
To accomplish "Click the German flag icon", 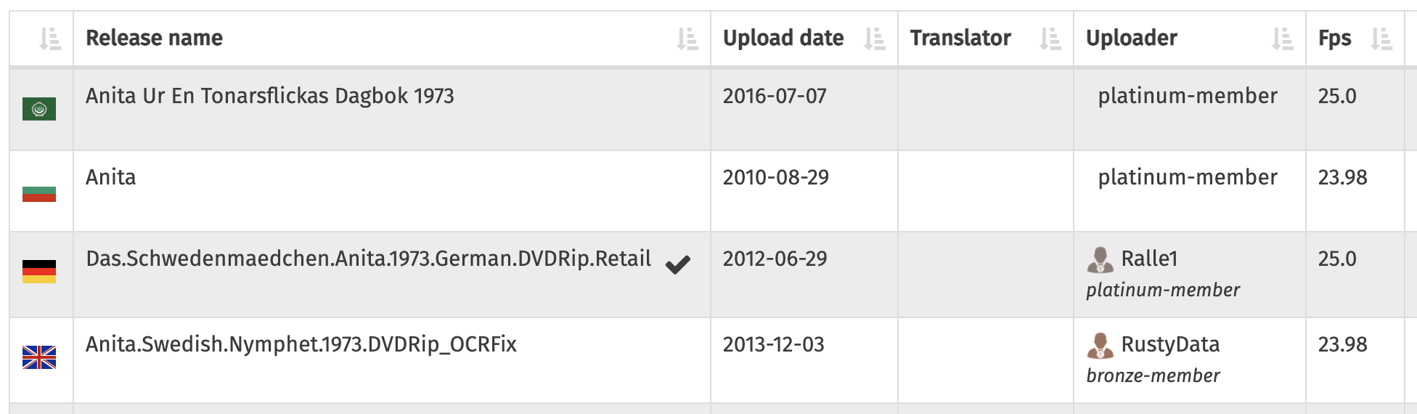I will pyautogui.click(x=39, y=272).
